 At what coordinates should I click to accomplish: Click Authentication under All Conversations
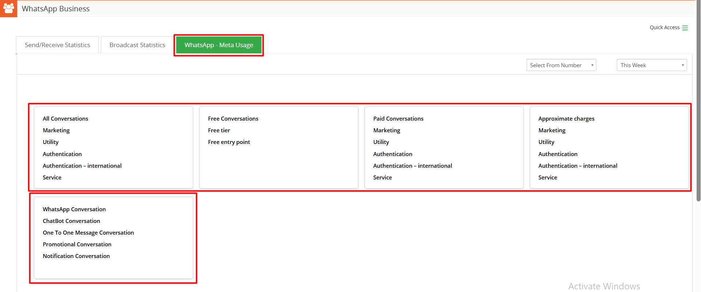click(62, 154)
